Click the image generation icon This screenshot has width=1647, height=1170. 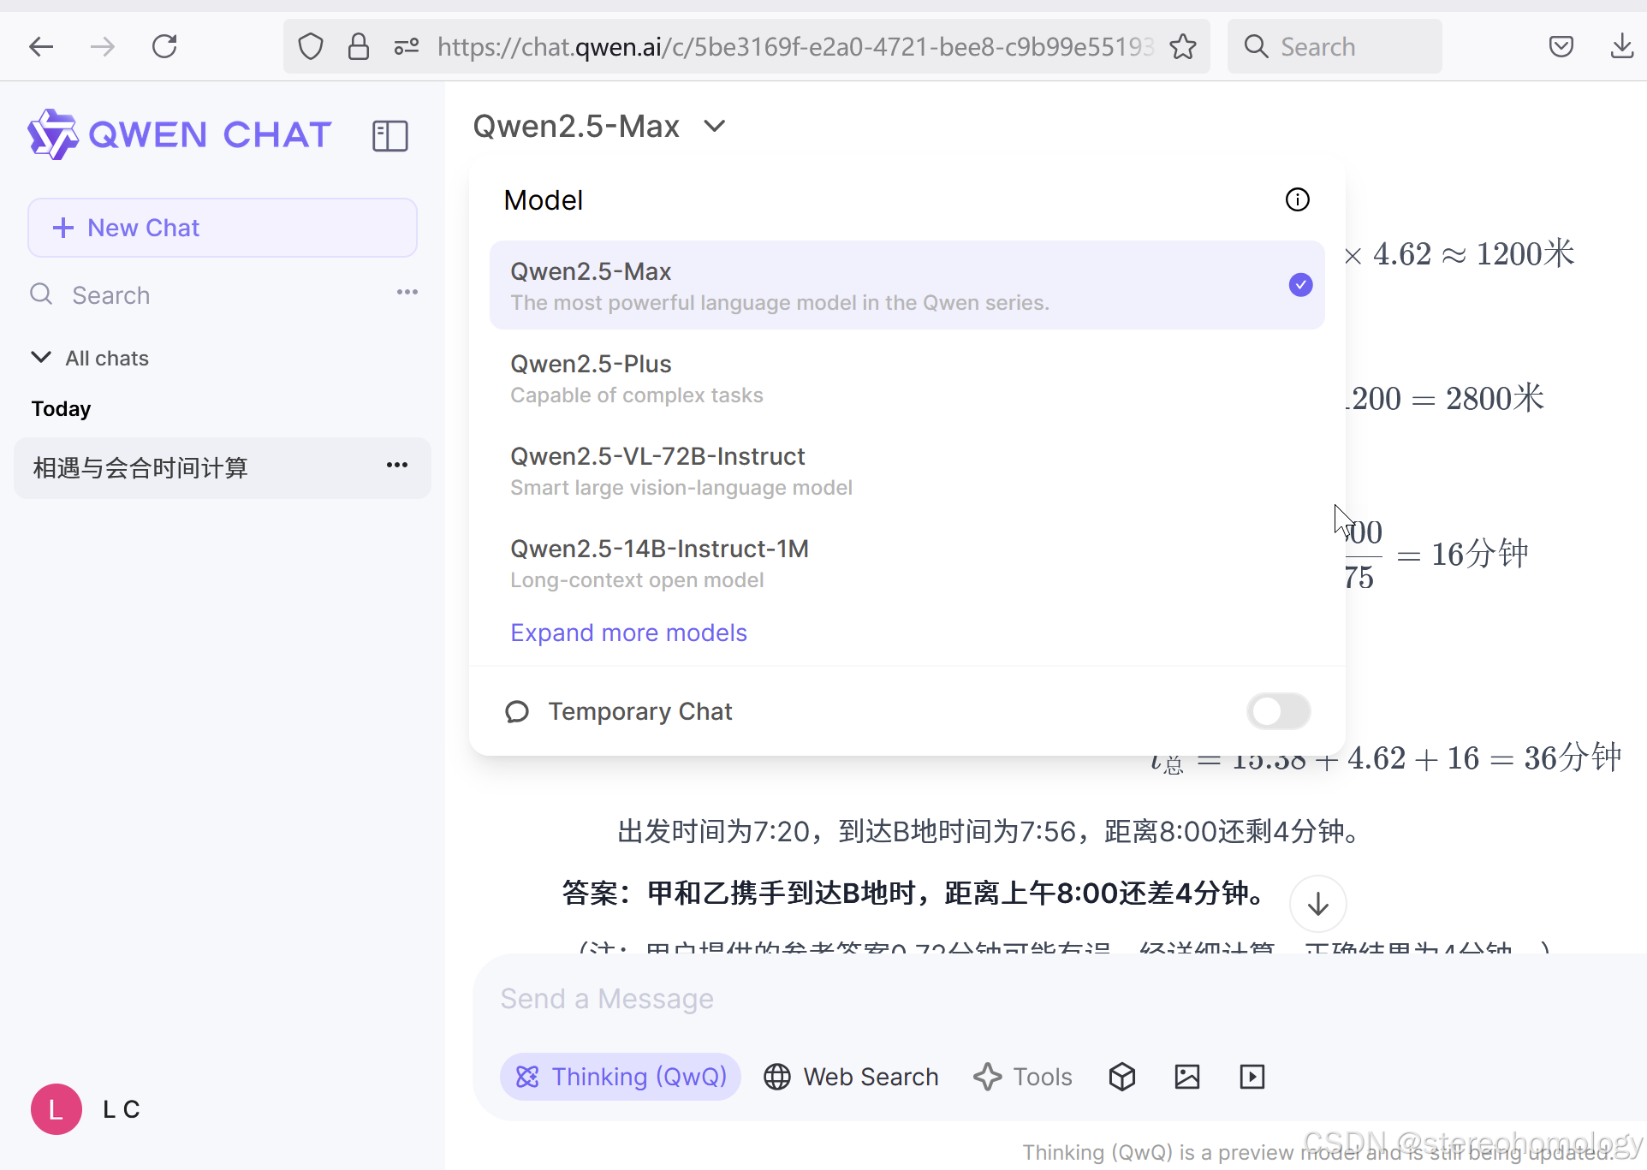click(1186, 1077)
